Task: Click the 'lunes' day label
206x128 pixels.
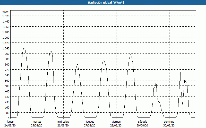Action: pos(10,122)
